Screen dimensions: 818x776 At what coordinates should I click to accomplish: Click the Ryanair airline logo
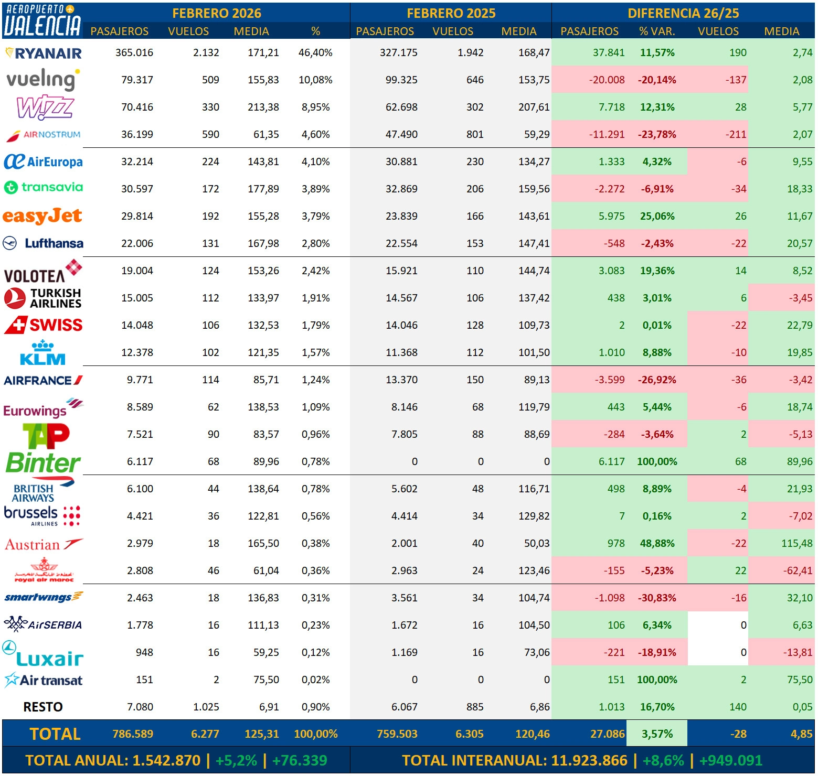43,53
